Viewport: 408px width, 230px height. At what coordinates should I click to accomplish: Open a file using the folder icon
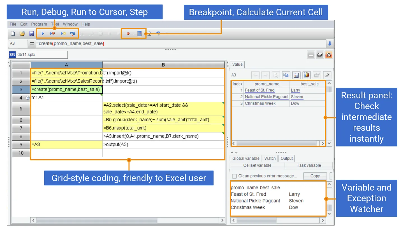(x=22, y=34)
